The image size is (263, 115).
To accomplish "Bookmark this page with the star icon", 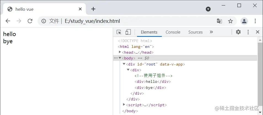I will click(230, 21).
